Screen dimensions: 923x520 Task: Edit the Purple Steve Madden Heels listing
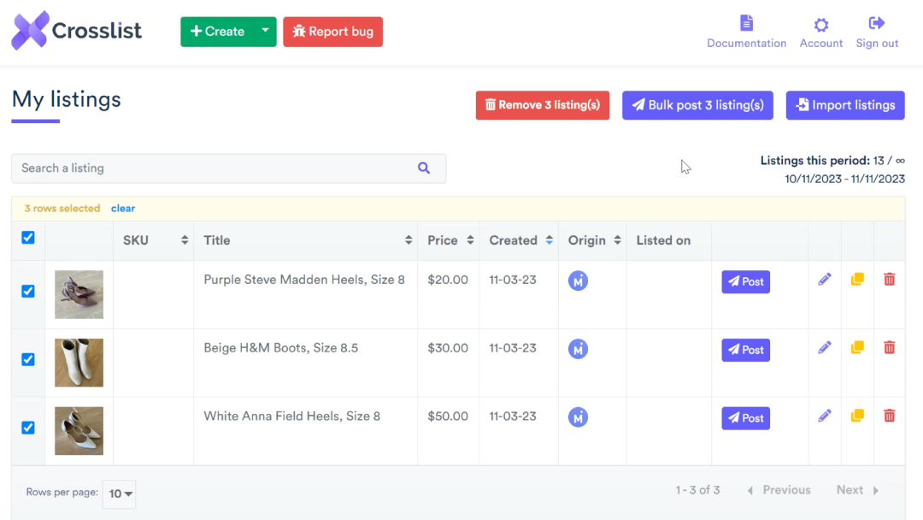coord(824,278)
